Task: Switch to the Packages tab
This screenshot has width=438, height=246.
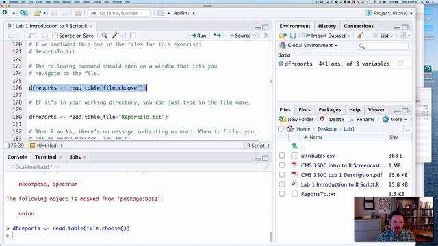Action: (330, 109)
